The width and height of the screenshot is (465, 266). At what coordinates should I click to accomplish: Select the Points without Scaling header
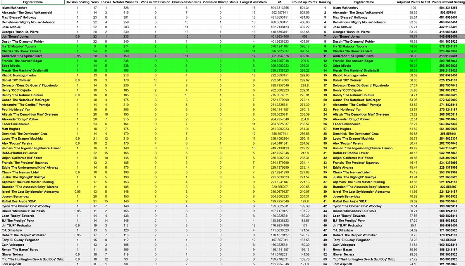pyautogui.click(x=448, y=2)
